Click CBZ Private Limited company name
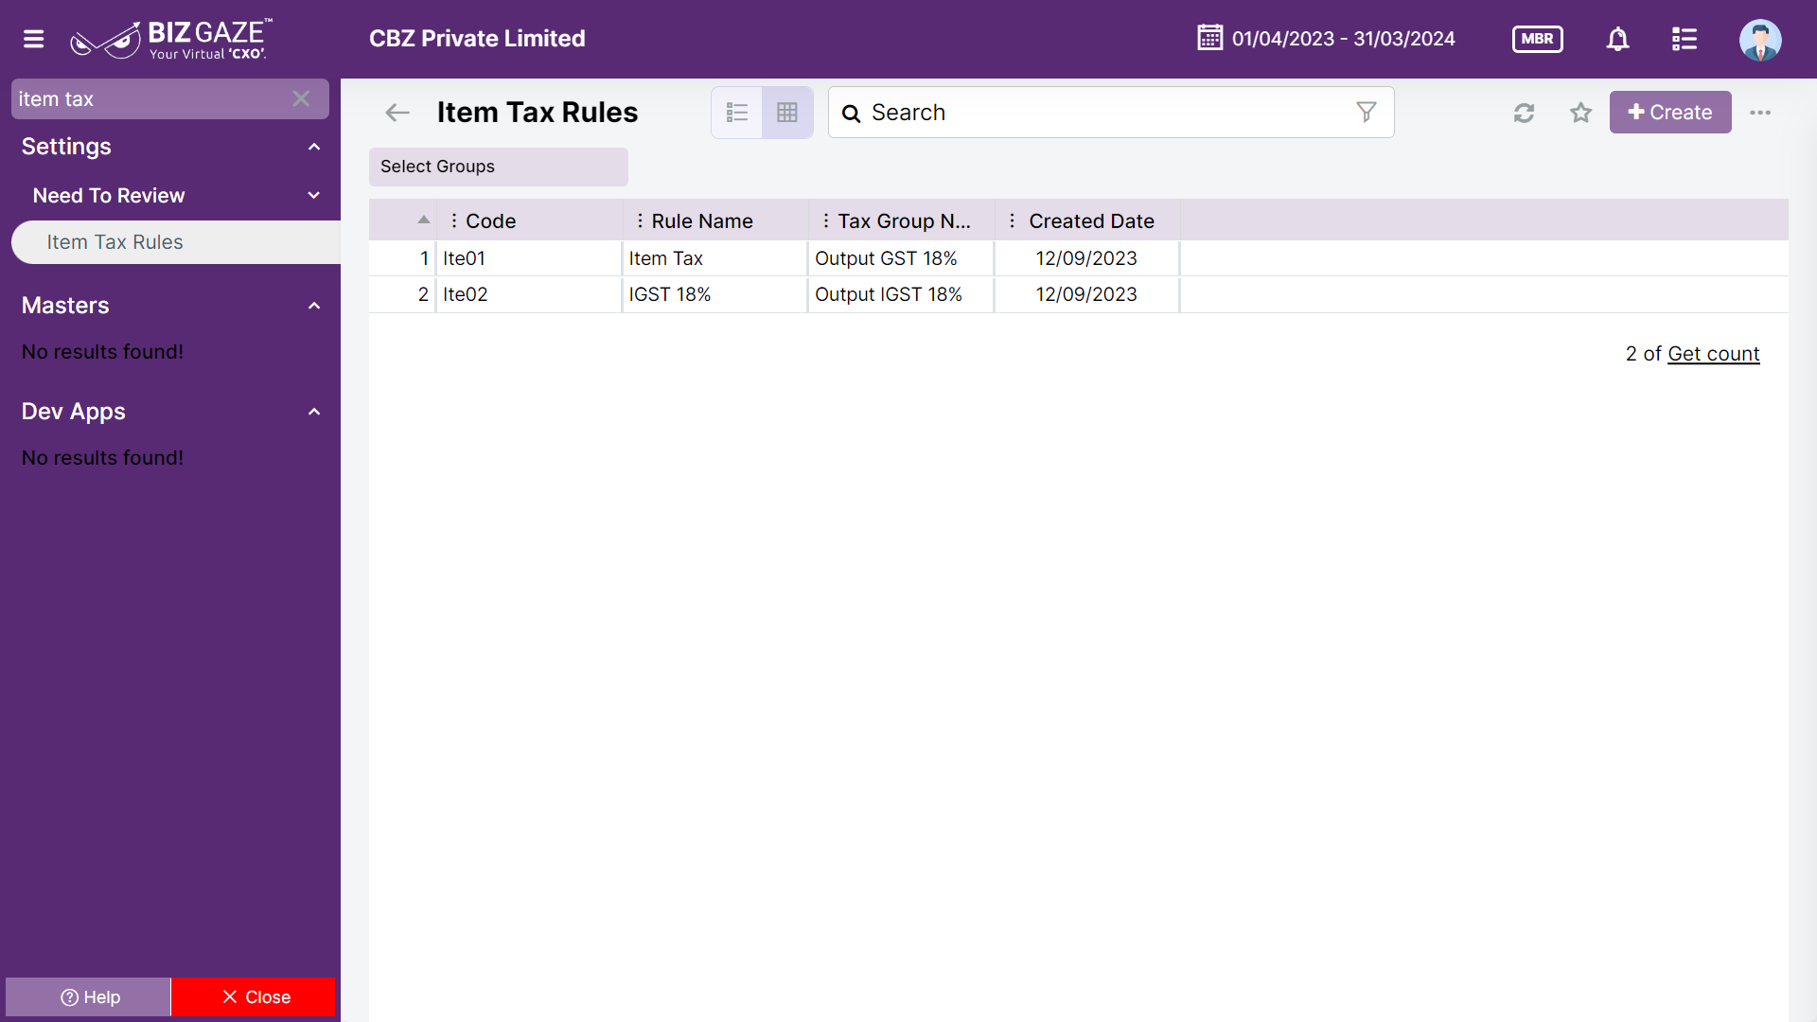Image resolution: width=1817 pixels, height=1022 pixels. pos(477,39)
